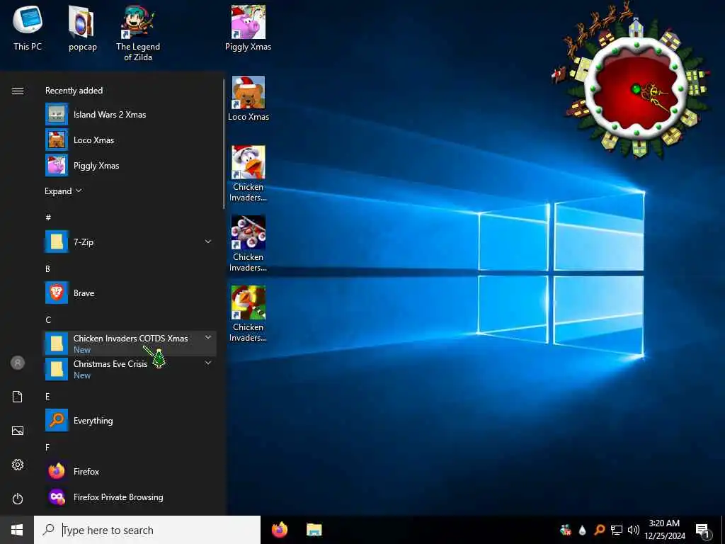725x544 pixels.
Task: Open File Explorer from the taskbar
Action: [314, 530]
